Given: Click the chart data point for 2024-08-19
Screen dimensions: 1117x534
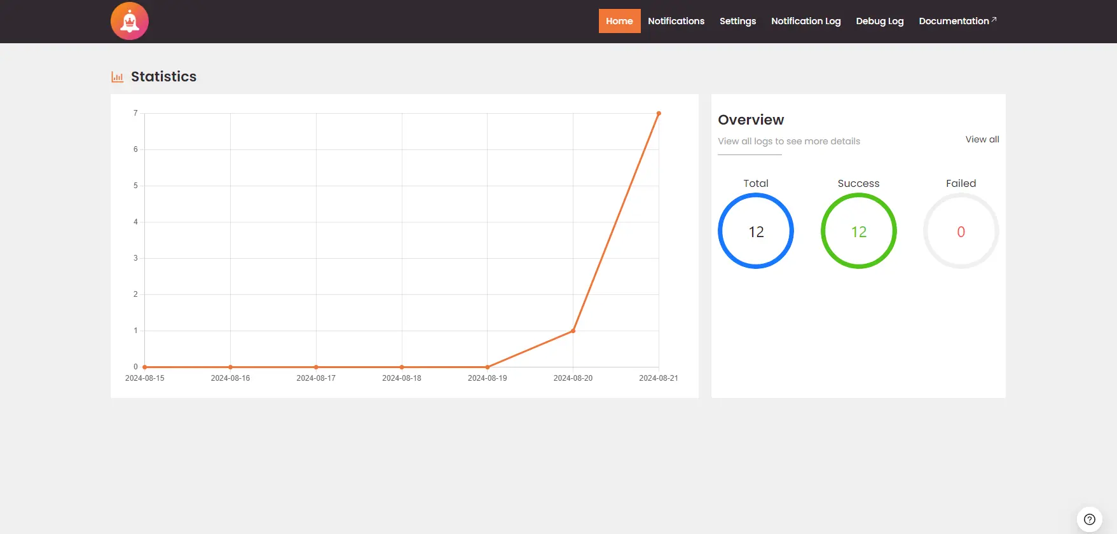Looking at the screenshot, I should pyautogui.click(x=488, y=367).
